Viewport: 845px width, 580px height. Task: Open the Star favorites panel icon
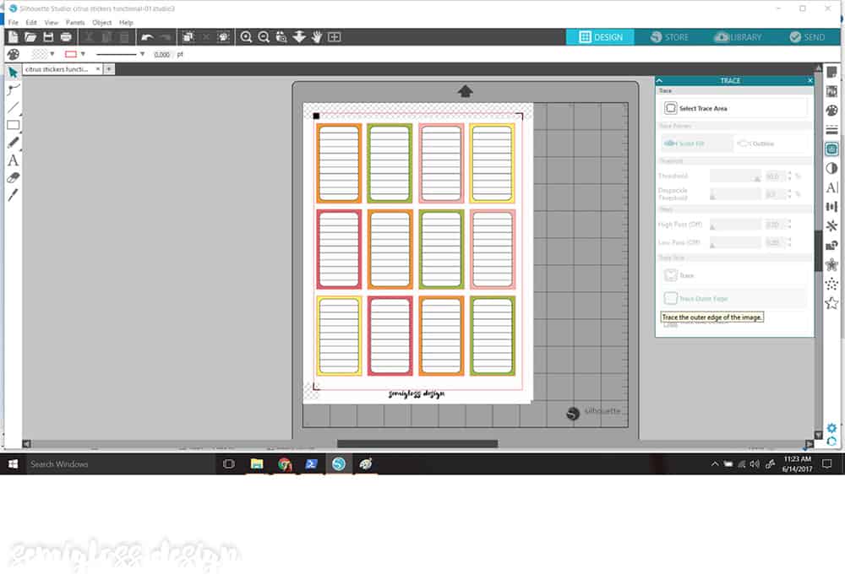831,303
